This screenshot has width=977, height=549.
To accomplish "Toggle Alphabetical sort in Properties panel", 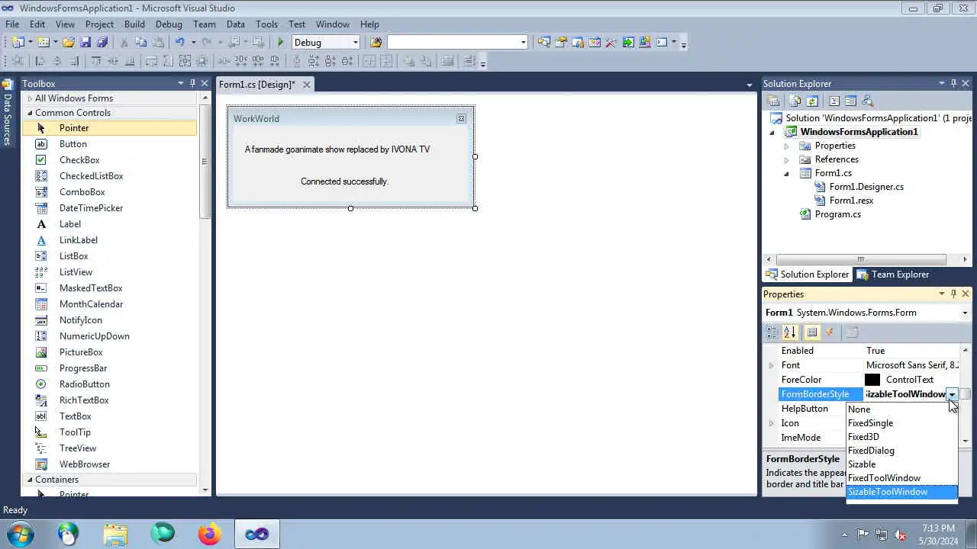I will coord(790,332).
